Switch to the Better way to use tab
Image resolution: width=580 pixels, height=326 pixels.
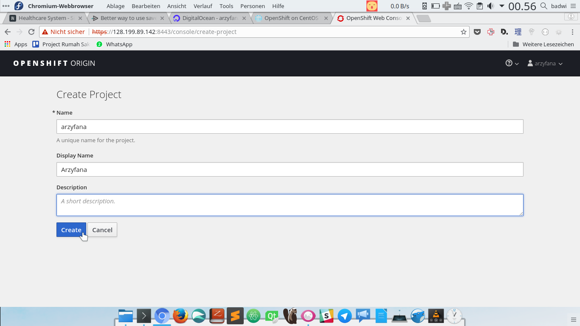(x=128, y=18)
